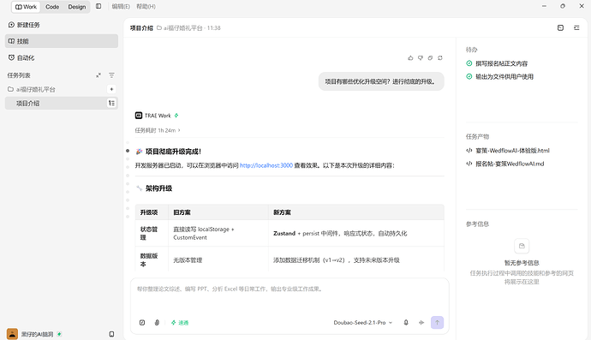
Task: Click the voice waveform icon
Action: pos(421,323)
